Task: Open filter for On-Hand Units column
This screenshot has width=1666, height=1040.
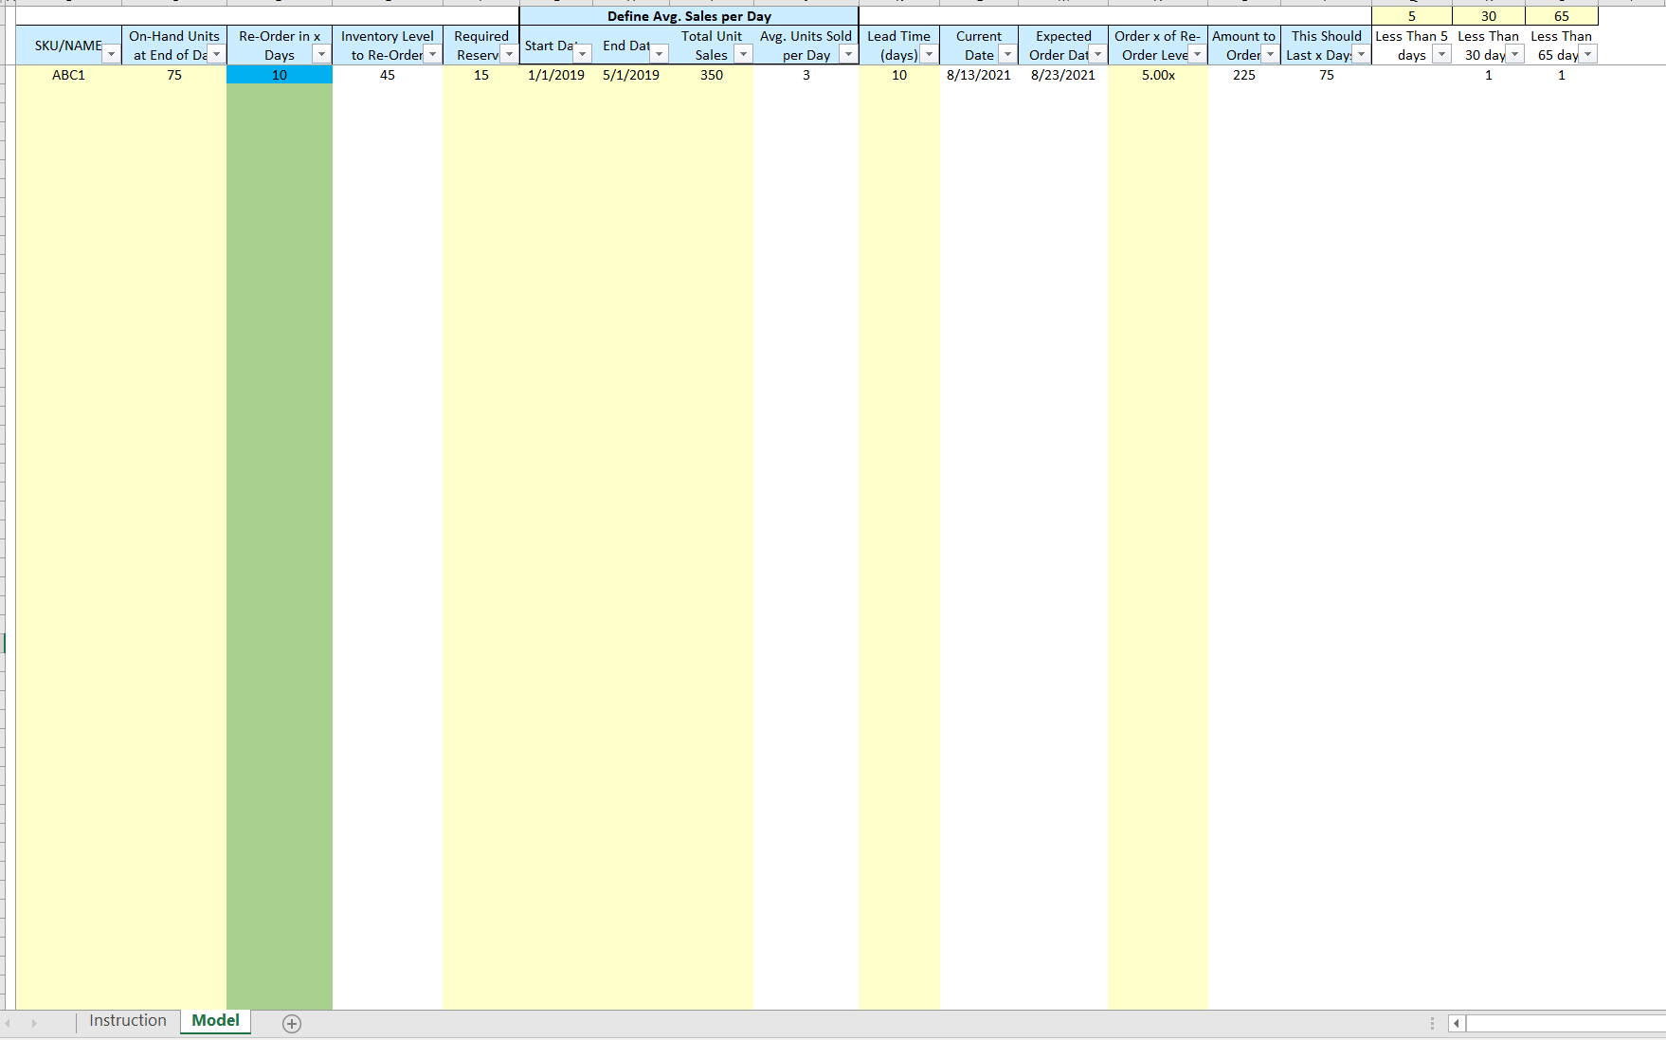Action: (216, 55)
